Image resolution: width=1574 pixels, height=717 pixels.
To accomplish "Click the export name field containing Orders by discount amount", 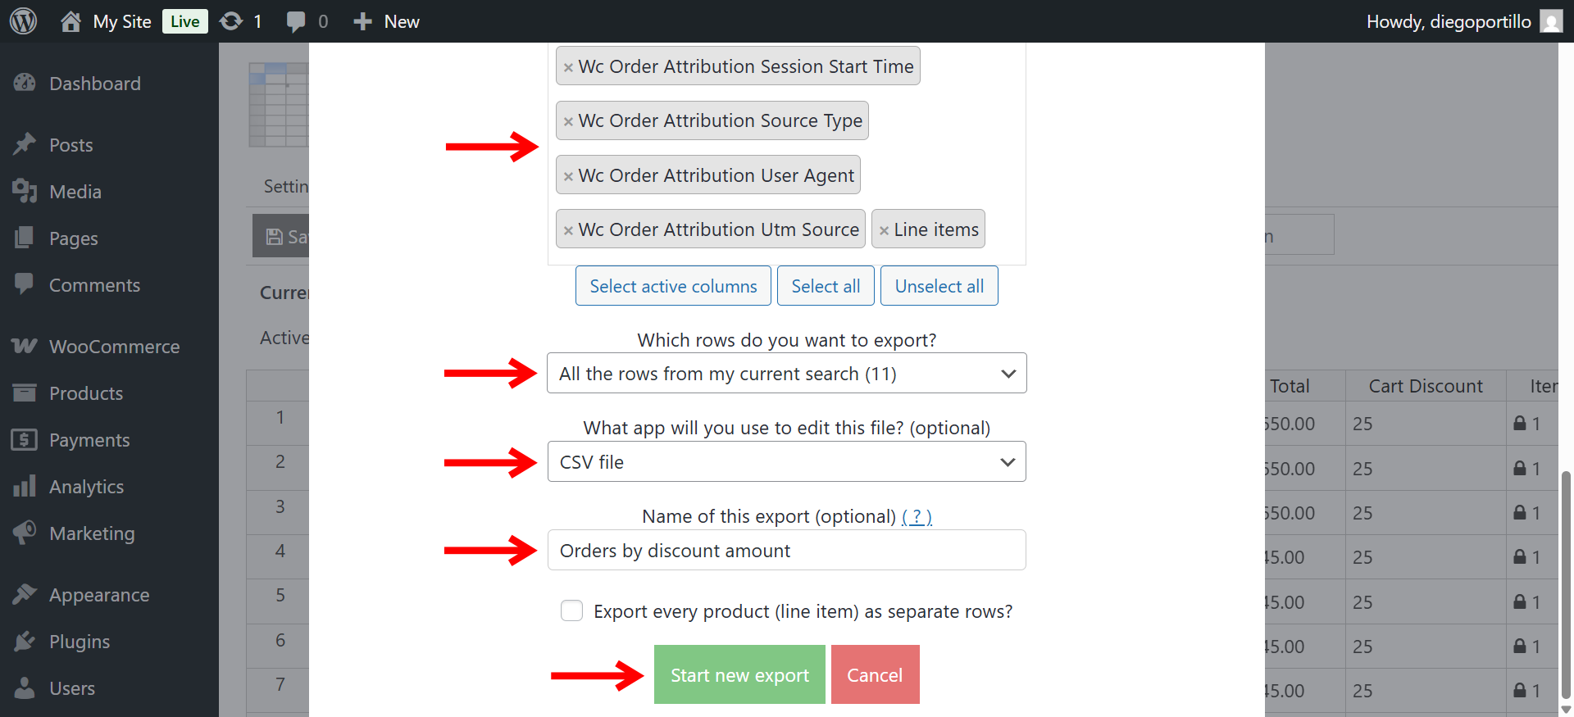I will click(786, 550).
